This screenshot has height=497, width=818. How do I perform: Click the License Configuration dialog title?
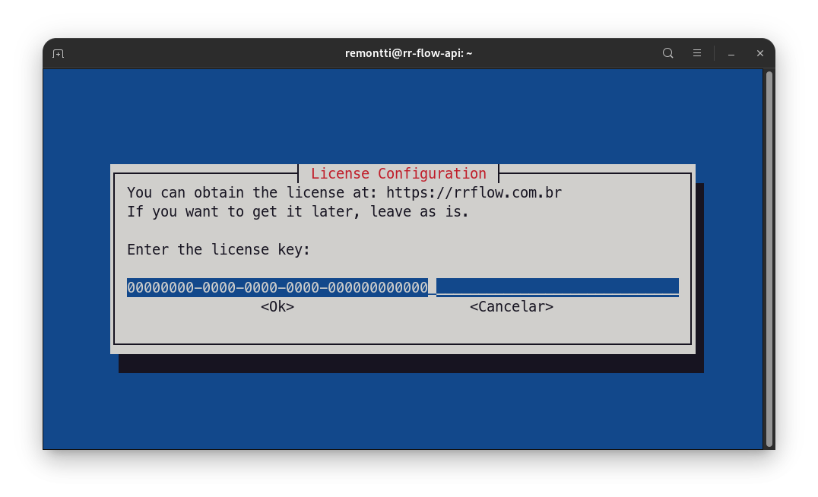point(398,174)
